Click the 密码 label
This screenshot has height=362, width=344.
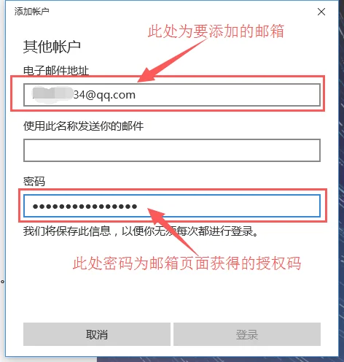point(34,182)
